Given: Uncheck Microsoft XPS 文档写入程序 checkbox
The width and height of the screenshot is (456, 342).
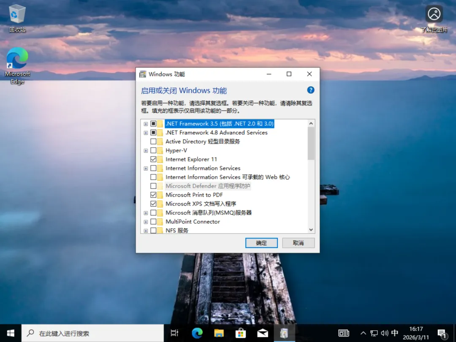Looking at the screenshot, I should pyautogui.click(x=153, y=204).
